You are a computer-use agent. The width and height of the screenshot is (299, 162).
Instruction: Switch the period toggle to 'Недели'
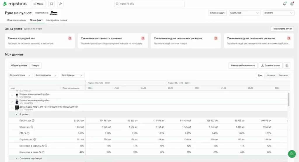(x=271, y=75)
